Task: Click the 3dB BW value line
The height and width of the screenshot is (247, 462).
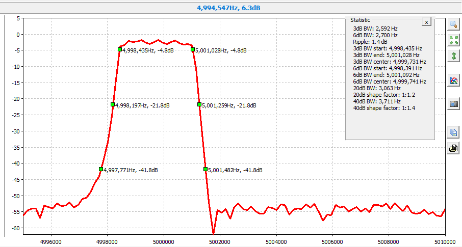Action: click(375, 29)
